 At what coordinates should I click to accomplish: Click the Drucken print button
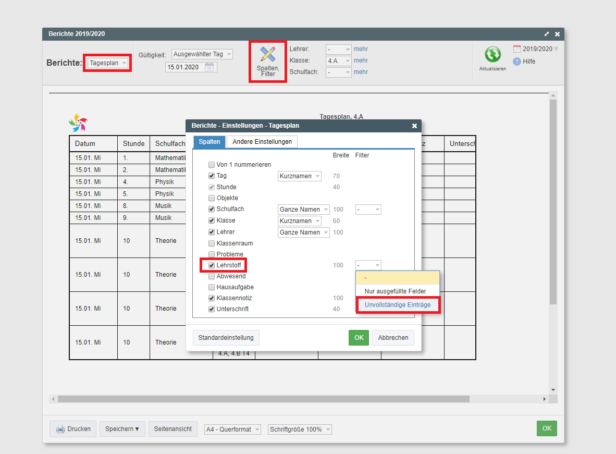73,429
